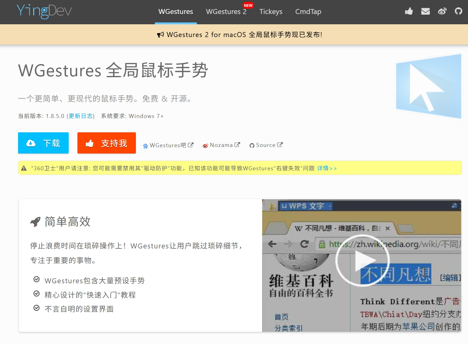
Task: Open the 更新日志 changelog link
Action: pos(81,116)
